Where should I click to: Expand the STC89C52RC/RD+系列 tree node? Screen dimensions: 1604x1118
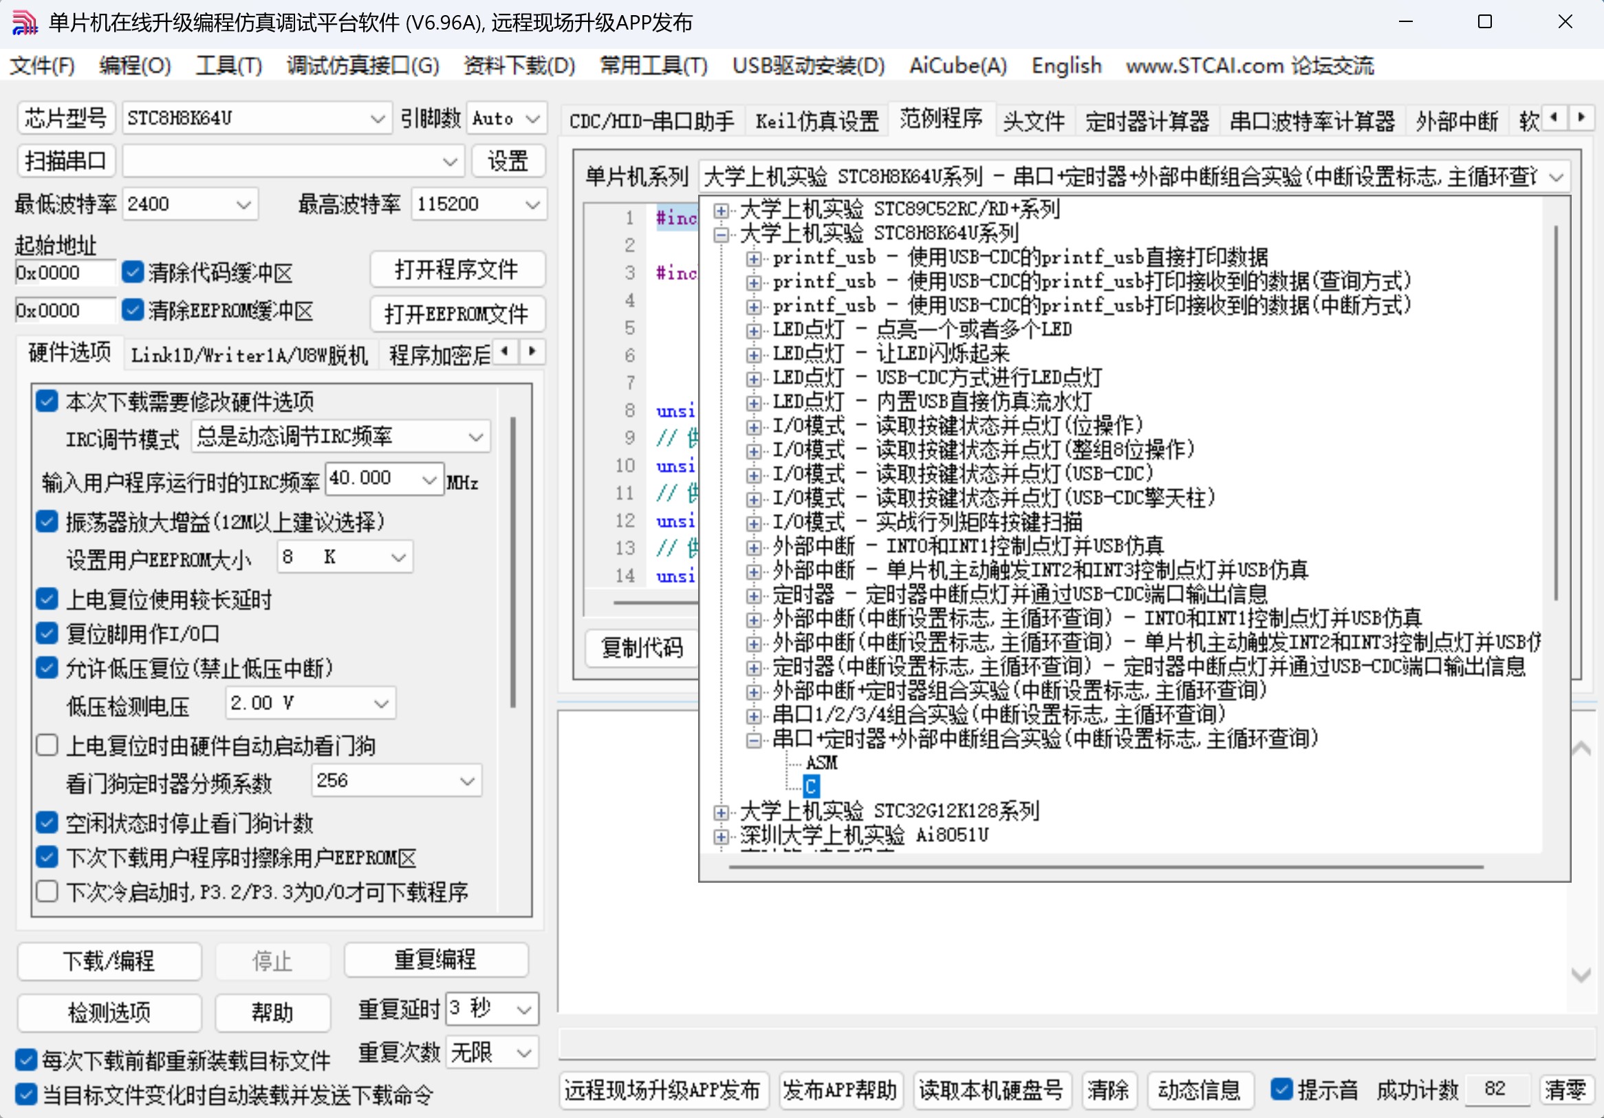pos(721,210)
